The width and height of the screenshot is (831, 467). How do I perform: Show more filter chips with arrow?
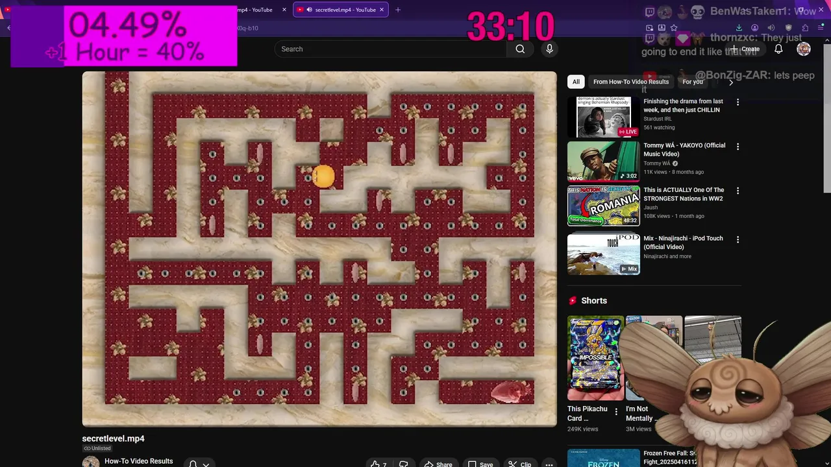click(731, 82)
